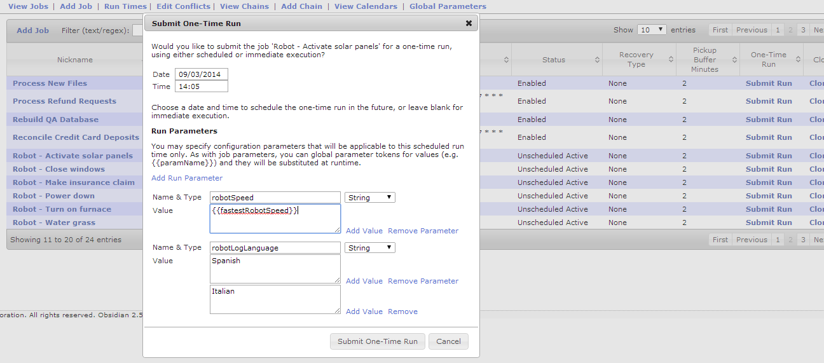Open the Edit Conflicts menu link

pyautogui.click(x=183, y=6)
